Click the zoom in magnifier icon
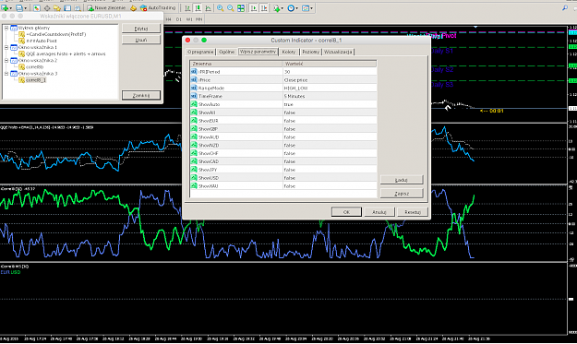This screenshot has width=577, height=344. [x=220, y=7]
